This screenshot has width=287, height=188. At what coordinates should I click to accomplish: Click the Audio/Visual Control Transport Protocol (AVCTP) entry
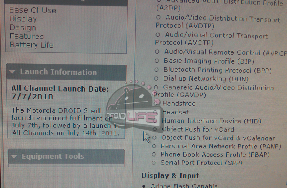212,39
